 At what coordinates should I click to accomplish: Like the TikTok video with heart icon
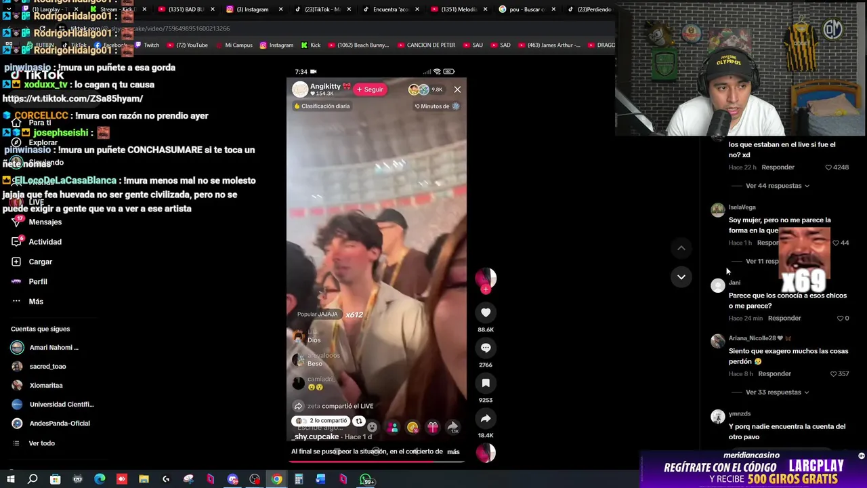(x=486, y=312)
